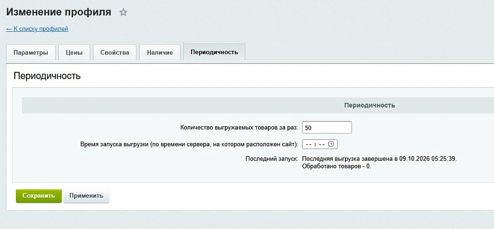The width and height of the screenshot is (494, 229).
Task: Select the Периодичность tab
Action: click(x=214, y=52)
